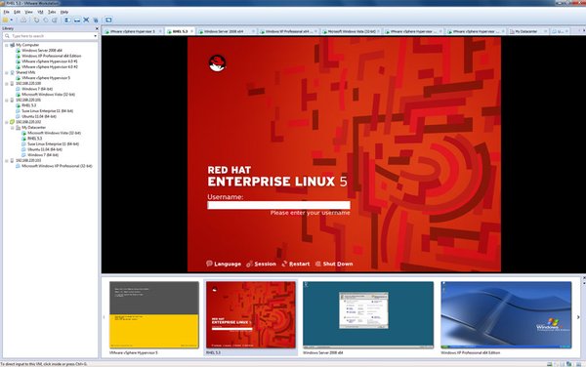Open the snapshot manager toolbar icon
Screen dimensions: 586x367
54,20
